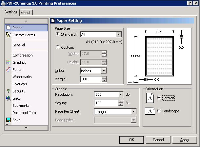Image resolution: width=200 pixels, height=147 pixels.
Task: Choose Portrait orientation radio button
Action: (x=159, y=98)
